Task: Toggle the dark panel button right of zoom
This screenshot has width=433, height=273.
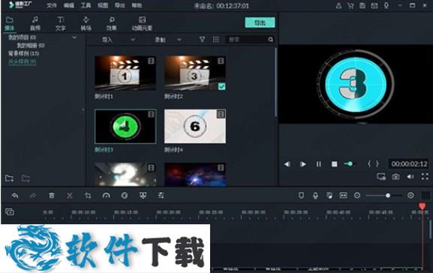Action: click(425, 196)
